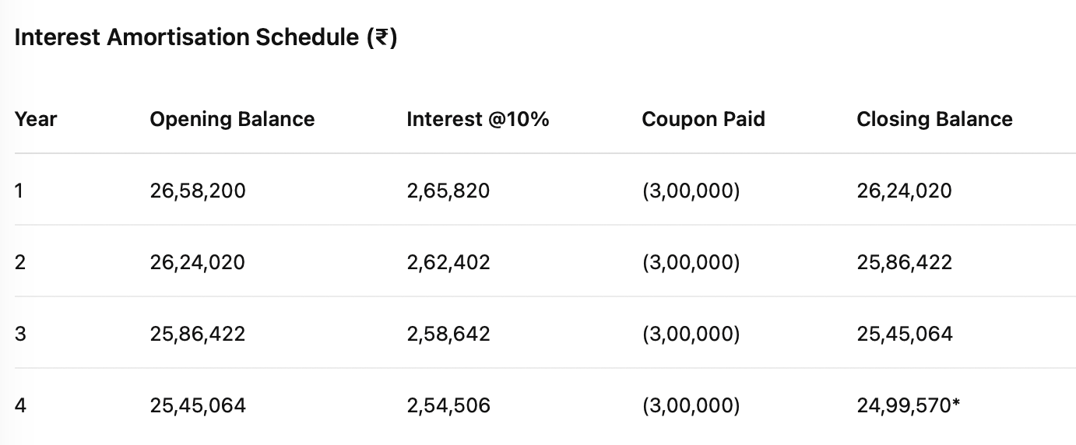Select Year 1 closing balance cell
This screenshot has height=445, width=1076.
(x=904, y=191)
